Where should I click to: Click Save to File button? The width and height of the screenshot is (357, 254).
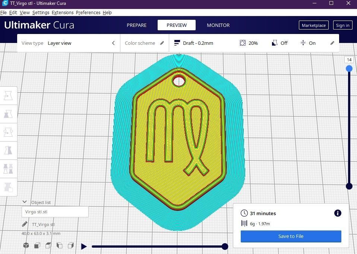pyautogui.click(x=291, y=236)
